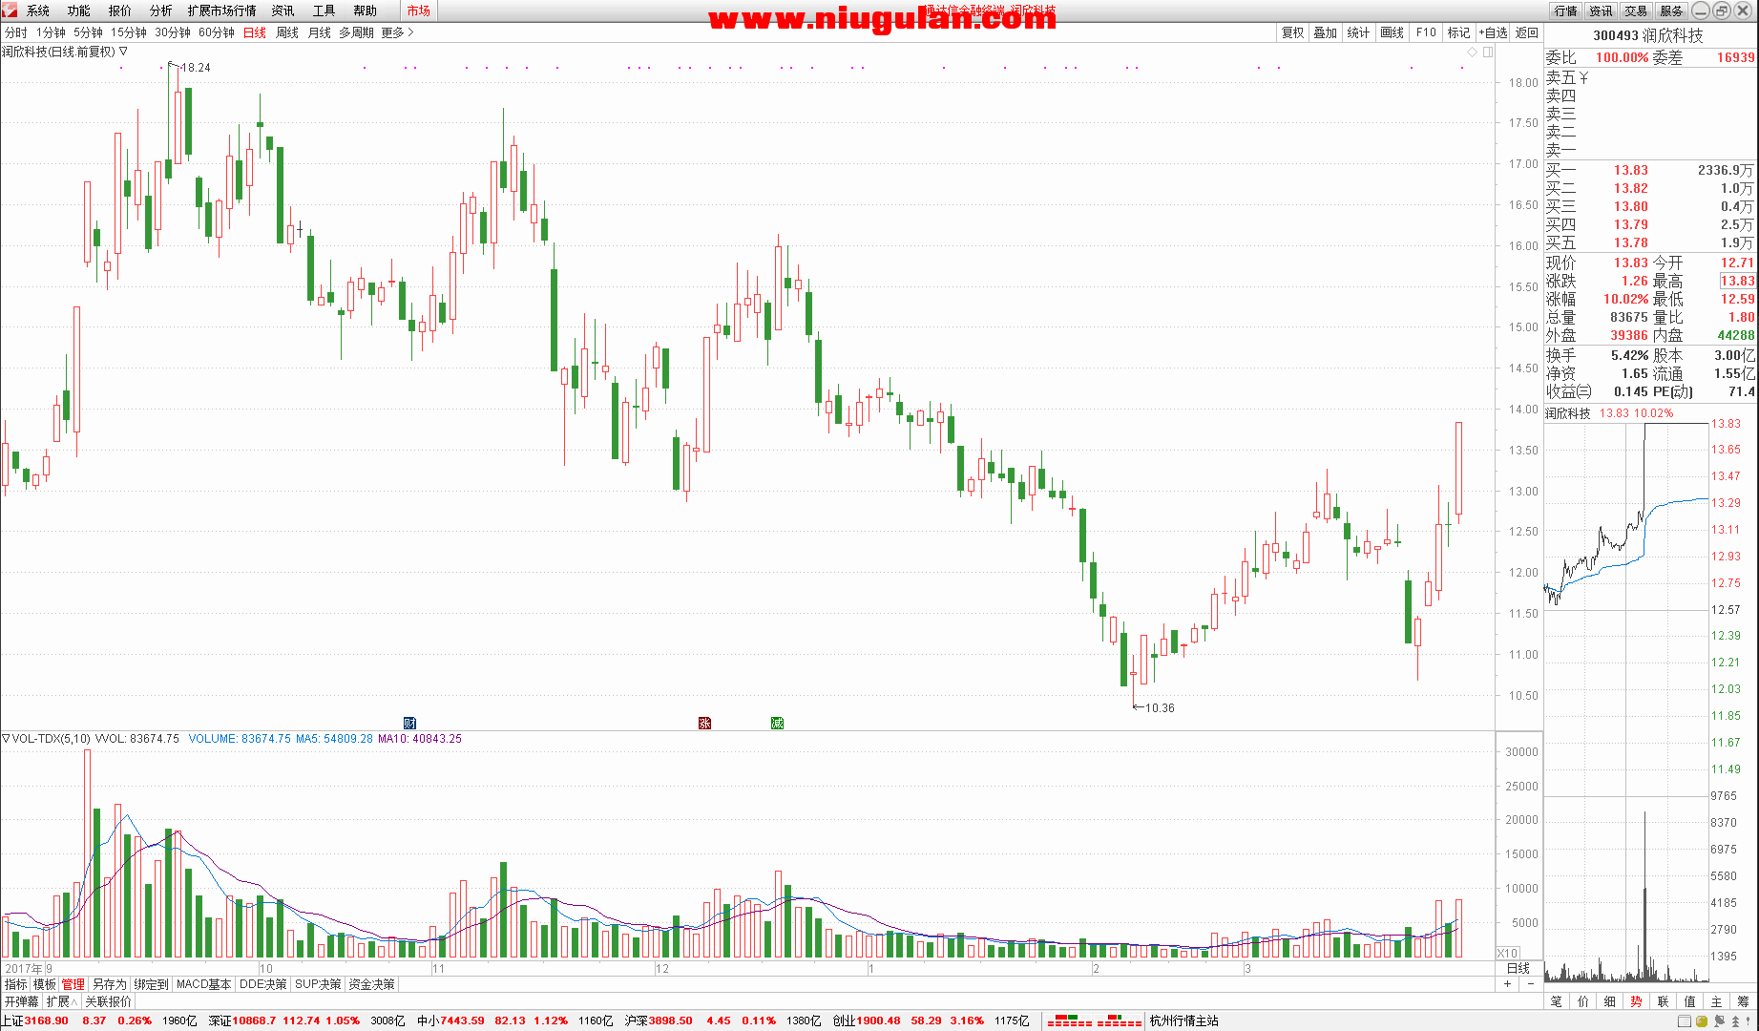Add stock via +自选 button
The image size is (1759, 1031).
point(1494,32)
